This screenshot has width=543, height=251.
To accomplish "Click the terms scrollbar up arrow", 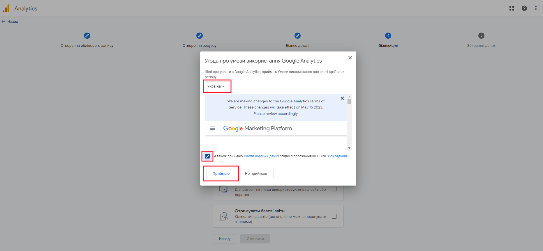I will 349,97.
